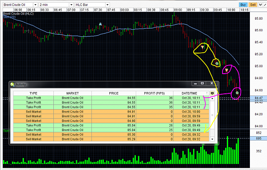Image resolution: width=267 pixels, height=170 pixels.
Task: Click the volume tag 695
Action: coord(258,138)
